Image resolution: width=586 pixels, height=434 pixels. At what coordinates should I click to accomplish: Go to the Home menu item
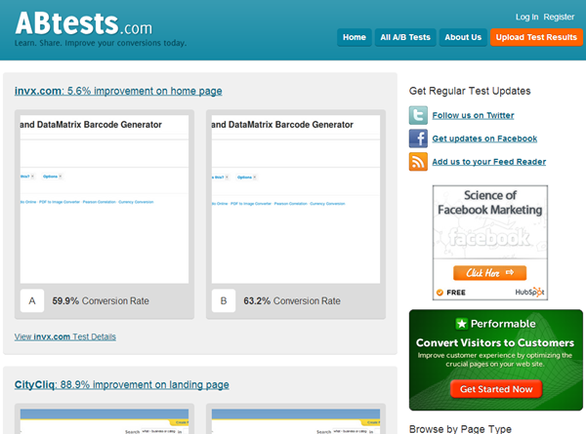355,37
